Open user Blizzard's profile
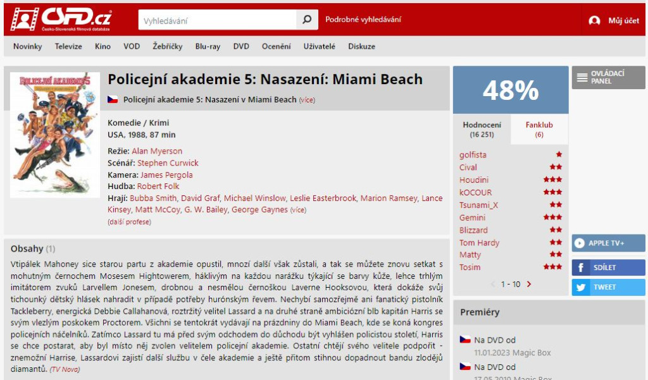Screen dimensions: 648x380 [x=473, y=230]
